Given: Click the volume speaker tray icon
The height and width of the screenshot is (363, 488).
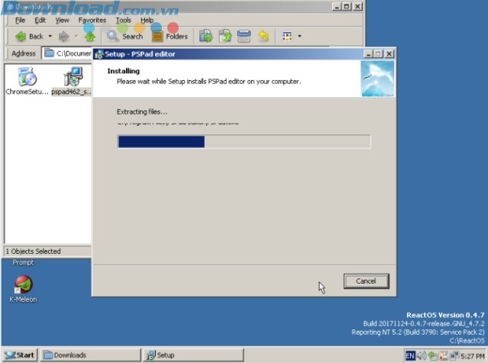Looking at the screenshot, I should click(x=421, y=355).
